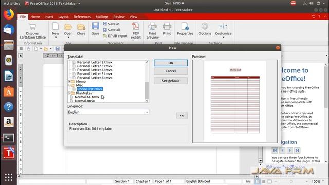Click the hamburger menu icon in quick toolbar
The width and height of the screenshot is (329, 185).
pos(21,49)
